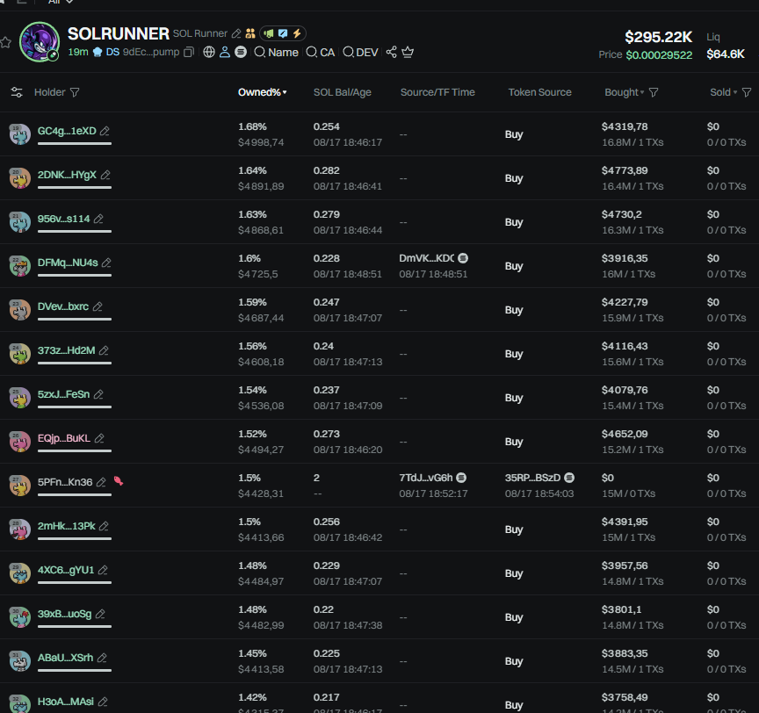The width and height of the screenshot is (759, 713).
Task: Open holder 5PFn...Kn36
Action: (65, 482)
